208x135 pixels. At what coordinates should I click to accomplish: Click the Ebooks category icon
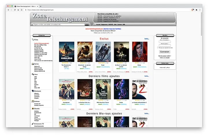pyautogui.click(x=33, y=108)
